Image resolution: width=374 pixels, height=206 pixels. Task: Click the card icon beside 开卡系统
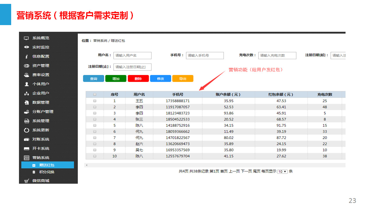coord(27,149)
